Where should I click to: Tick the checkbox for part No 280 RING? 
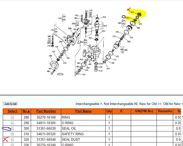click(12, 117)
